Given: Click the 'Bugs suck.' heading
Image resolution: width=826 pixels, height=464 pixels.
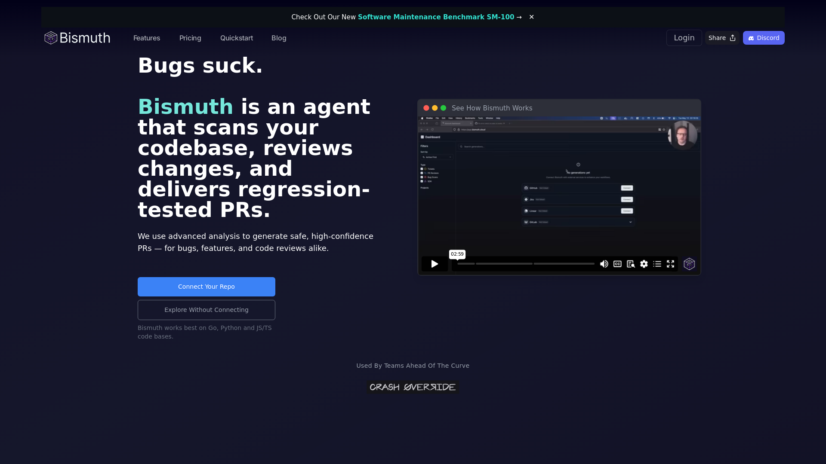Looking at the screenshot, I should point(200,66).
